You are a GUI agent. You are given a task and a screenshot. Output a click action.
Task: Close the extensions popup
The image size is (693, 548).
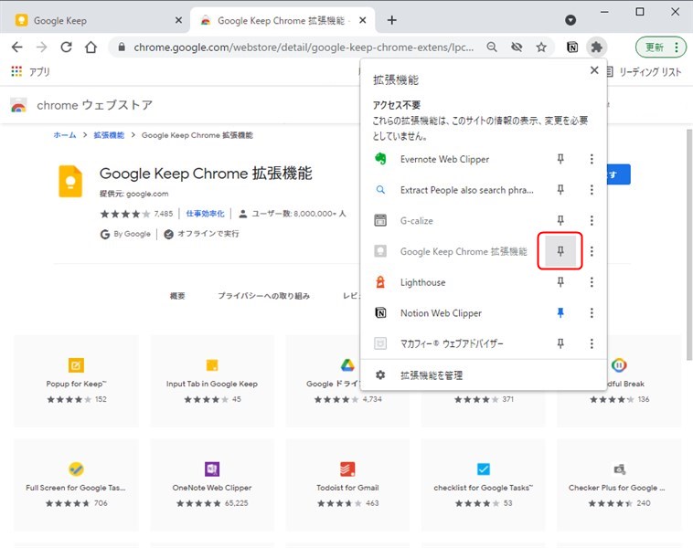(x=594, y=70)
